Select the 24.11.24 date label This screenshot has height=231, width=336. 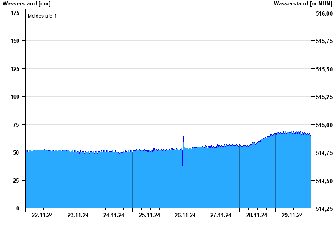click(114, 215)
